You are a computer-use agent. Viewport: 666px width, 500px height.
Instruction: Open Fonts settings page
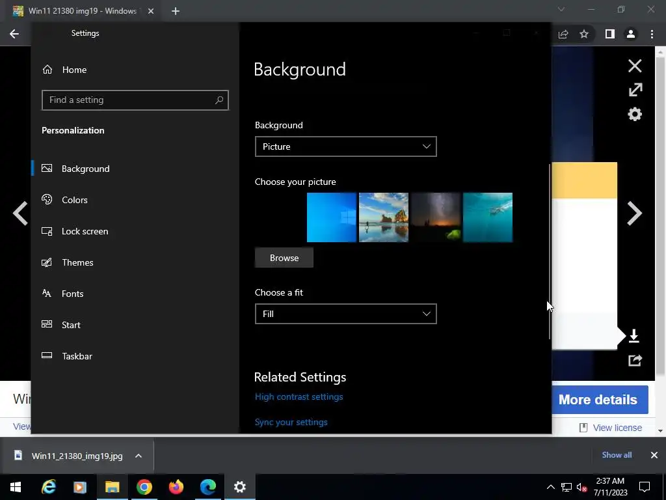click(x=72, y=294)
